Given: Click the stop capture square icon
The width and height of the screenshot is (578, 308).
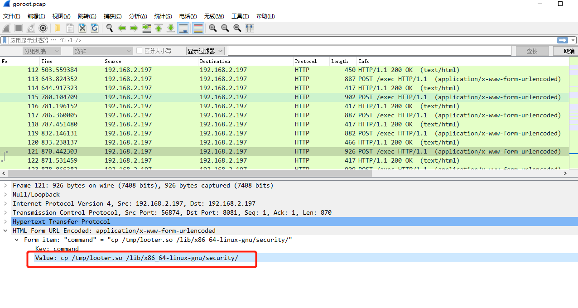Looking at the screenshot, I should 19,28.
